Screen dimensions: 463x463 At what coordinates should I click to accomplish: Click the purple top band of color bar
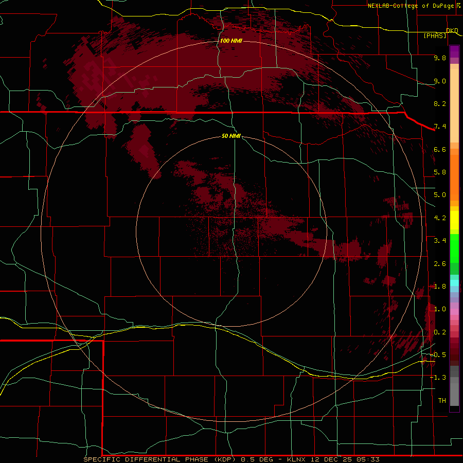pos(454,51)
